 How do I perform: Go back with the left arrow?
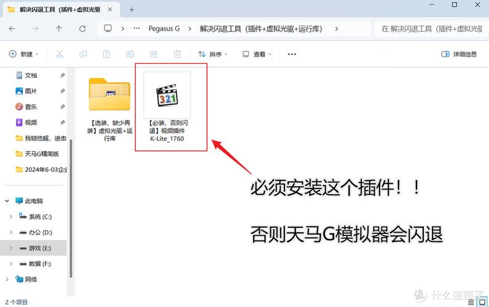pyautogui.click(x=12, y=29)
